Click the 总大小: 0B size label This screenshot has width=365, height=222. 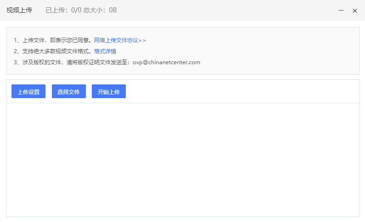point(100,10)
